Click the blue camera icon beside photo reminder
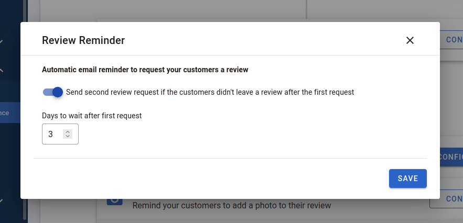 click(114, 201)
